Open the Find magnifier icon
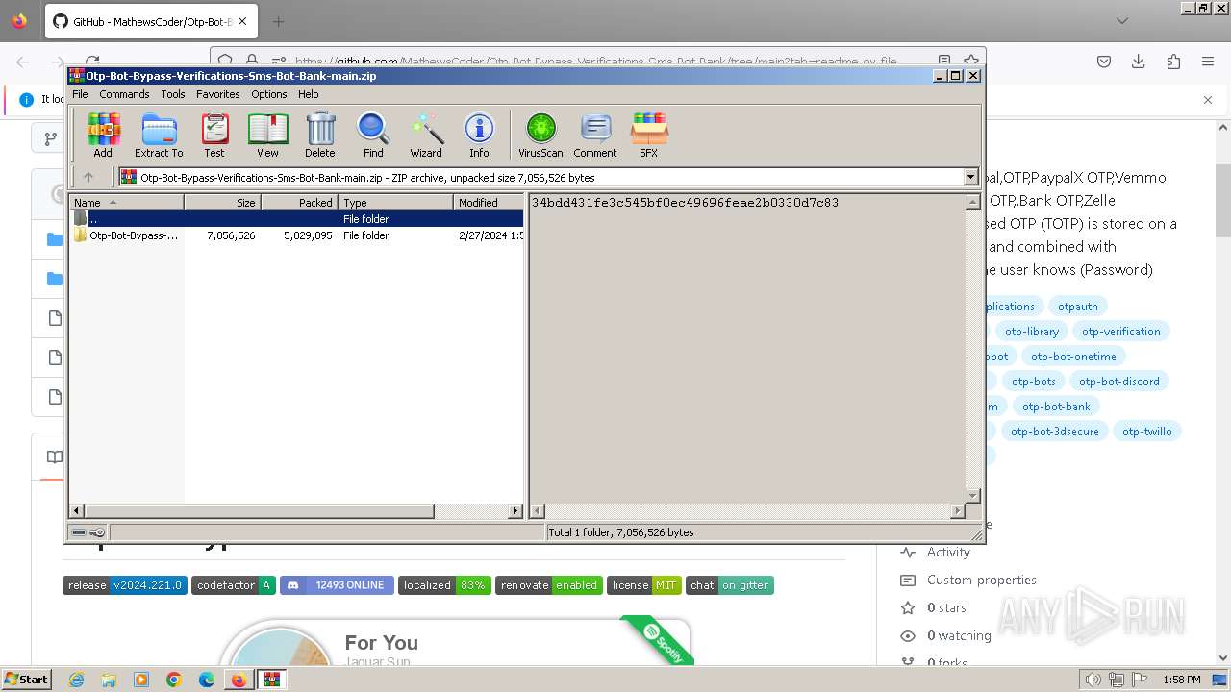Viewport: 1231px width, 692px height. point(373,135)
